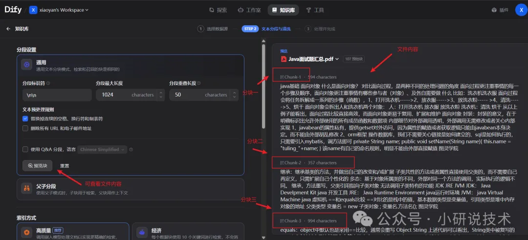Click the "994 characters" label
Screen dimensions: 528x240
(x=322, y=221)
